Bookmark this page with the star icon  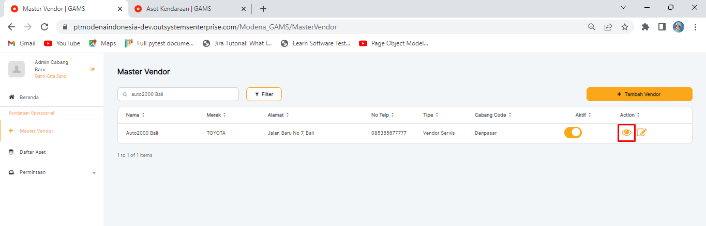(624, 27)
